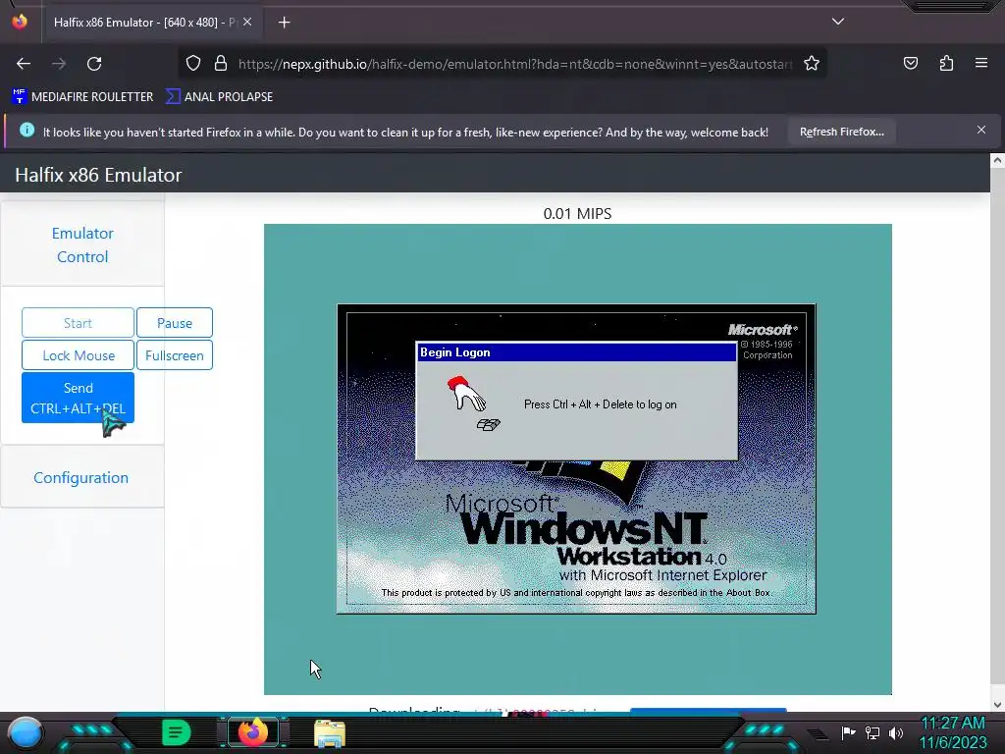Click the Refresh Firefox... button
The image size is (1005, 754).
point(841,133)
